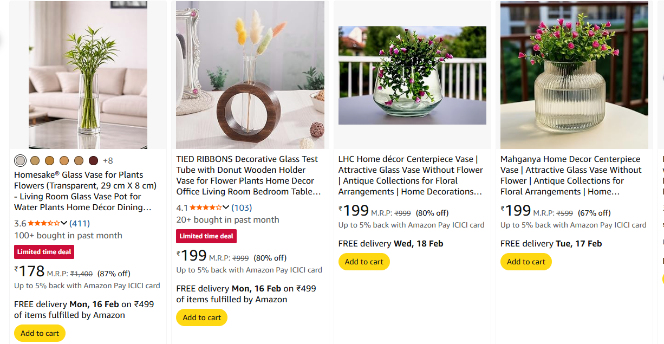Choose the second color swatch, light tan
The width and height of the screenshot is (664, 344).
coord(35,161)
